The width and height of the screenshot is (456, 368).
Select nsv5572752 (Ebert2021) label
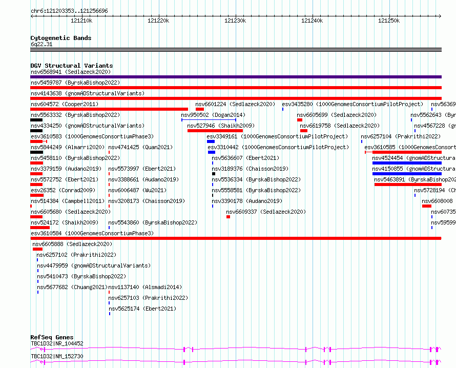tap(65, 179)
